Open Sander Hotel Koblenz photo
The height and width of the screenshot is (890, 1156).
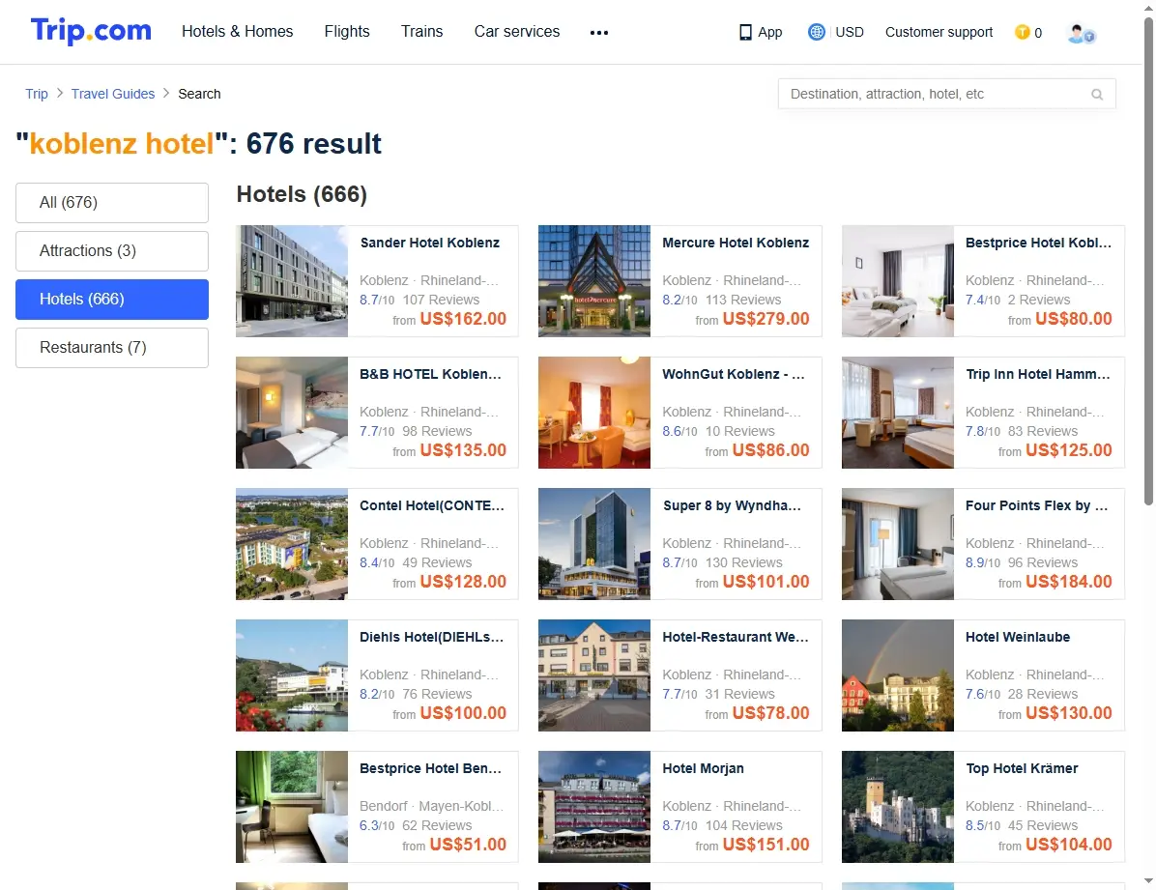[x=292, y=281]
